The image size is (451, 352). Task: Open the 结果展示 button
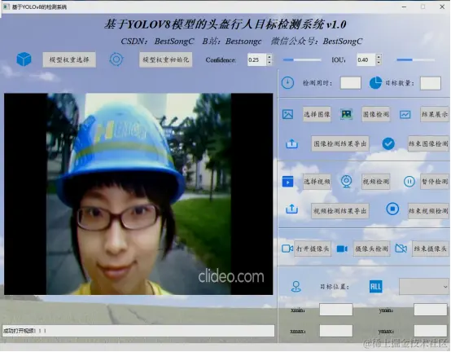click(435, 114)
